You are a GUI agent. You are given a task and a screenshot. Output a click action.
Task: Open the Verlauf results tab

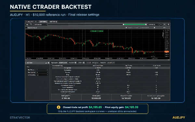coord(88,62)
